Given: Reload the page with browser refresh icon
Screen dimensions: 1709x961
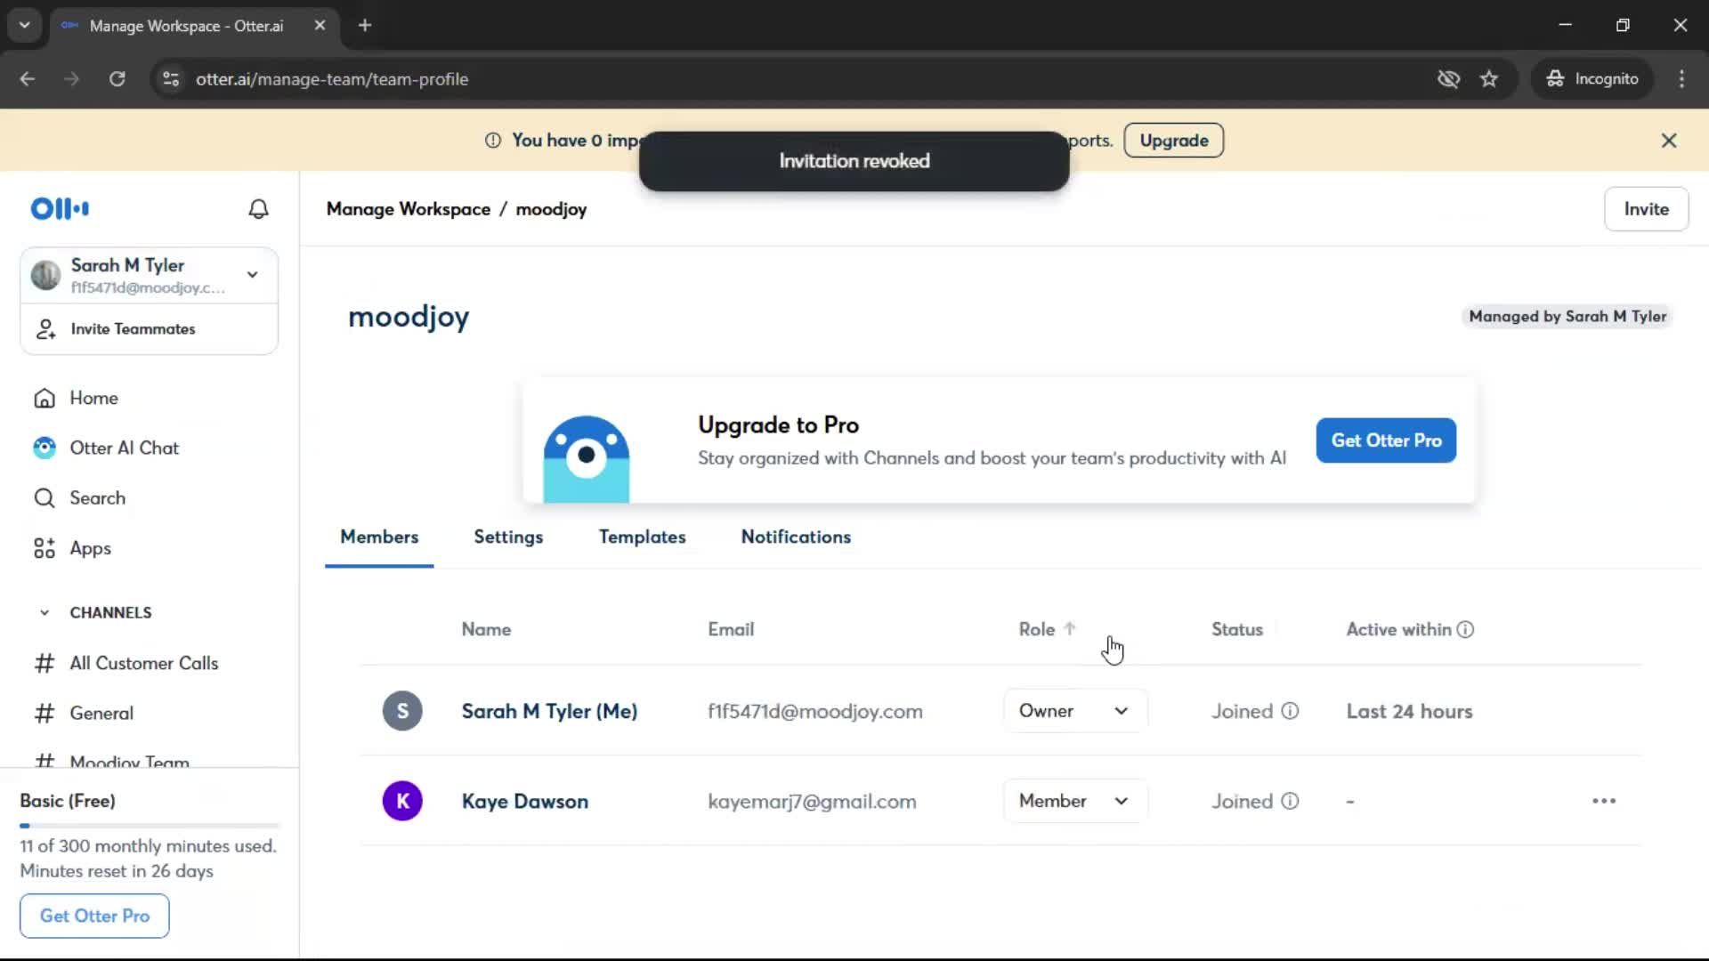Looking at the screenshot, I should 117,79.
